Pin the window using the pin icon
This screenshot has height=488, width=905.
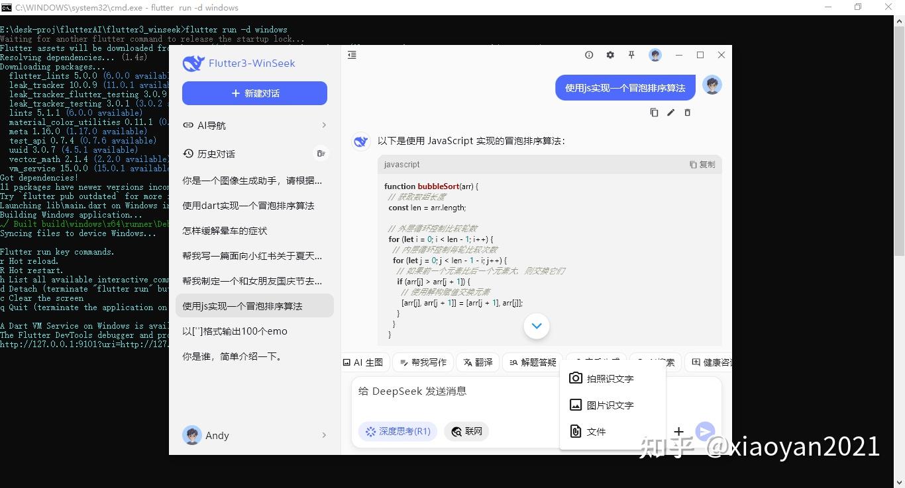pos(631,55)
